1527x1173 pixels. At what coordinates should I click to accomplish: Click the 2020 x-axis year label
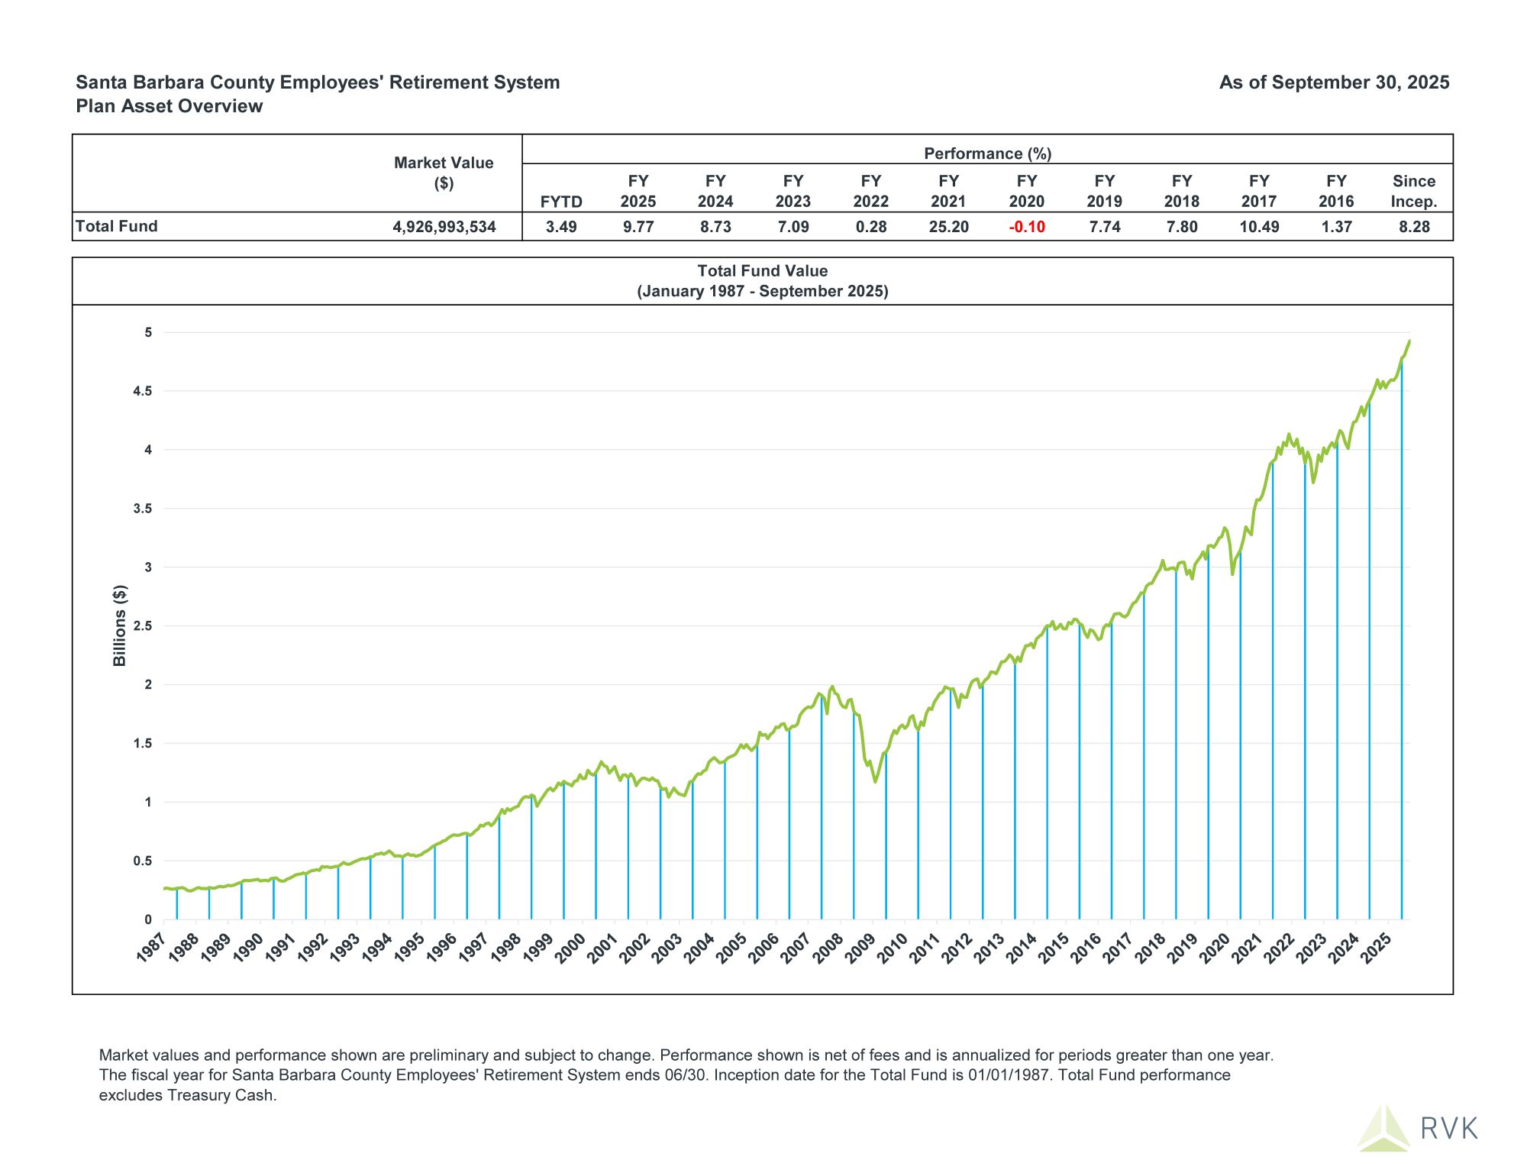coord(1215,948)
